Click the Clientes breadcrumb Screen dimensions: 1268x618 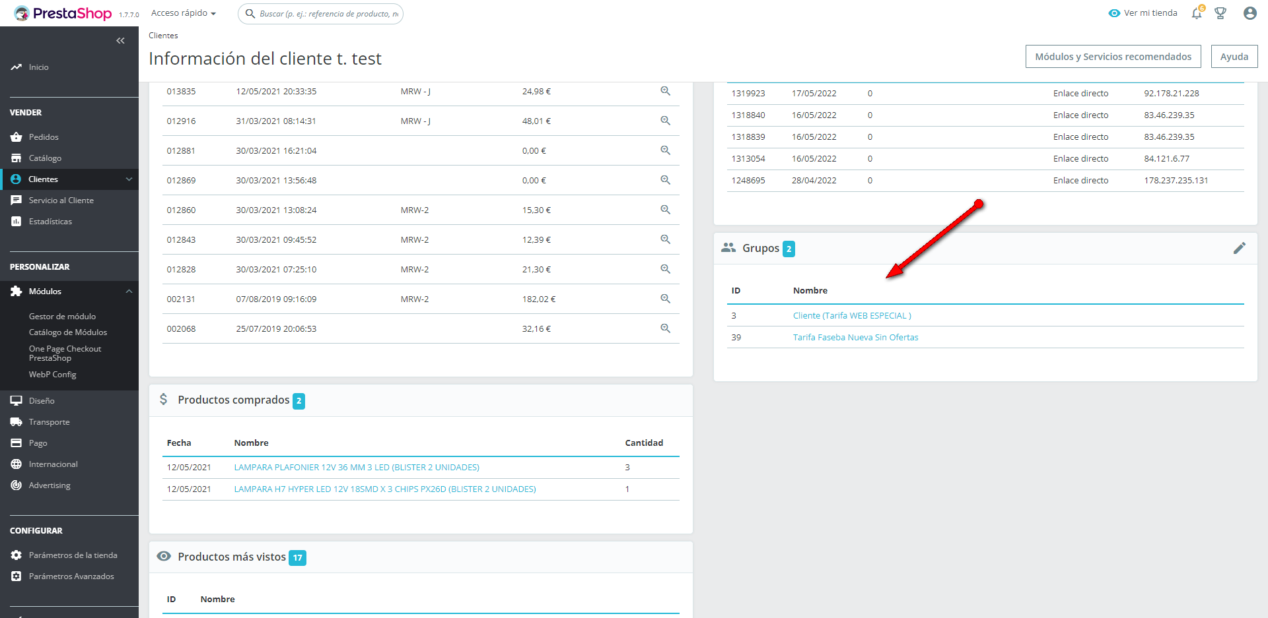[x=163, y=36]
